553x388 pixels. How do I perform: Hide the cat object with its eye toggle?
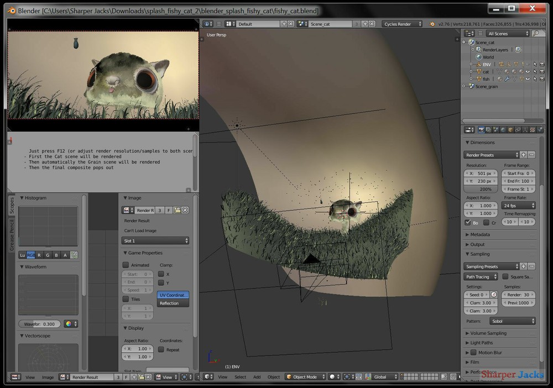[528, 72]
